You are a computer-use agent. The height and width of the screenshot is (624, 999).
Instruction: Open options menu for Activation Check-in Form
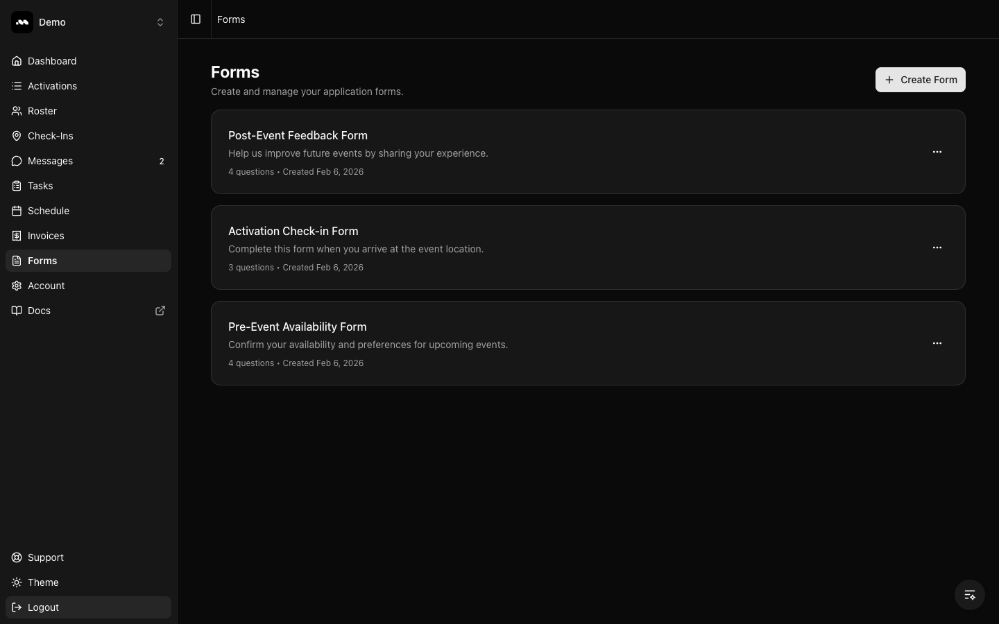[x=937, y=248]
